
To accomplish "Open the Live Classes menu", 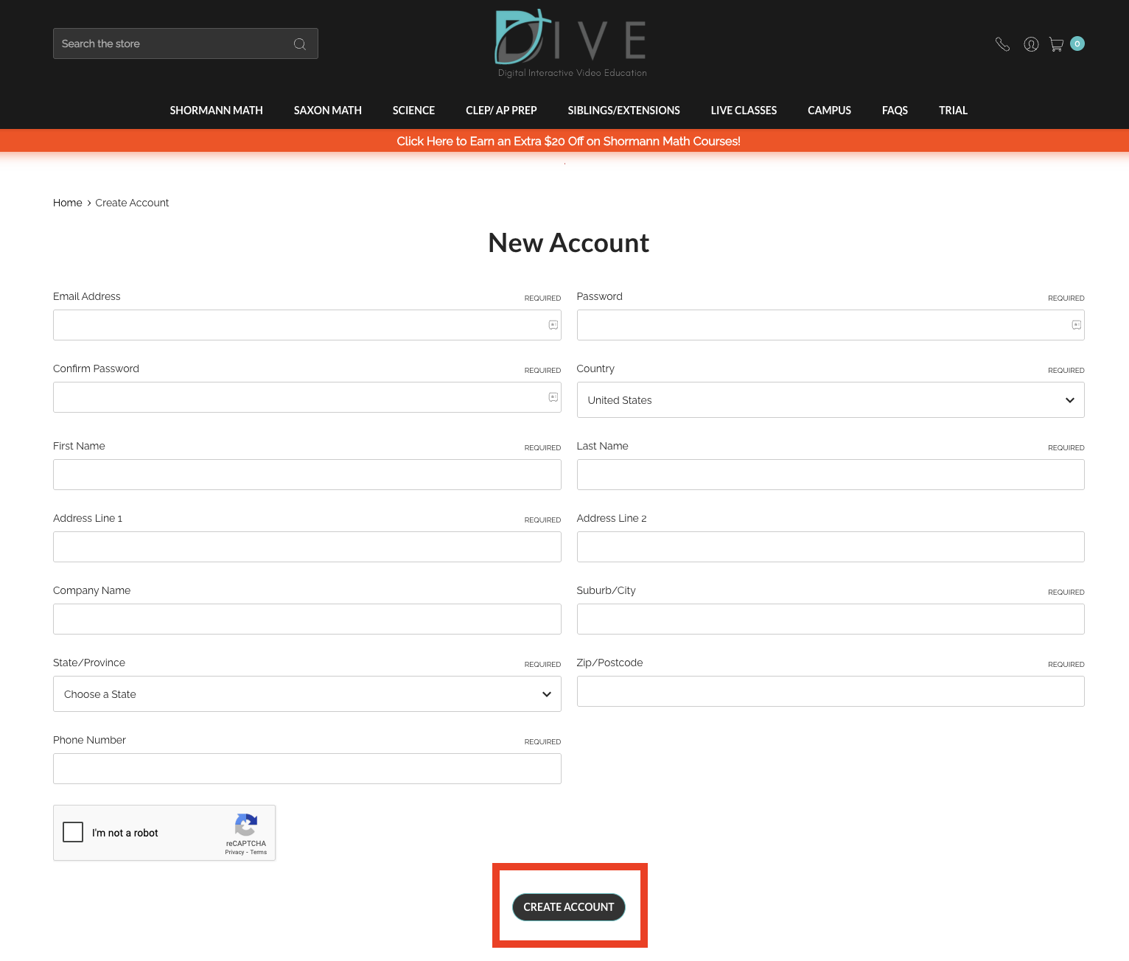I will coord(744,111).
